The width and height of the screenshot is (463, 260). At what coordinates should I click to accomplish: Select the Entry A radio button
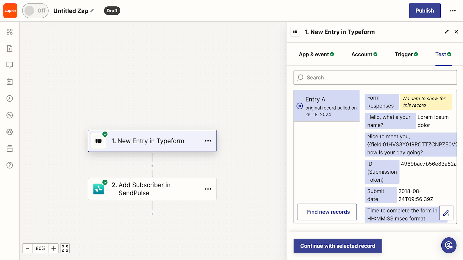(x=300, y=106)
